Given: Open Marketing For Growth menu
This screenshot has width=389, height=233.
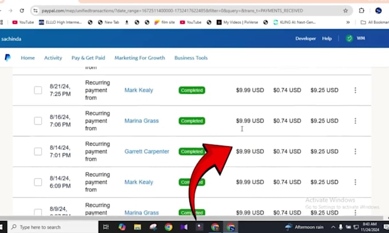Looking at the screenshot, I should click(140, 58).
